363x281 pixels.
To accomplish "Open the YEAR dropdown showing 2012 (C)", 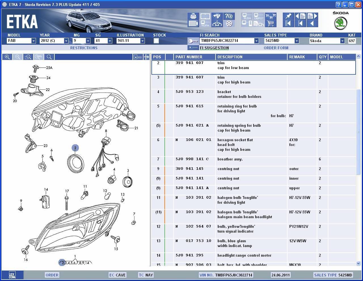I will click(x=66, y=41).
